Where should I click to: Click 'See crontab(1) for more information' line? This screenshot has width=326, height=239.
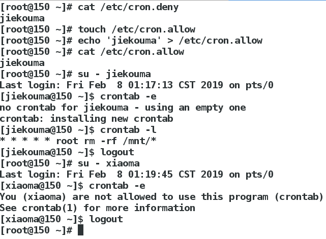pyautogui.click(x=98, y=208)
